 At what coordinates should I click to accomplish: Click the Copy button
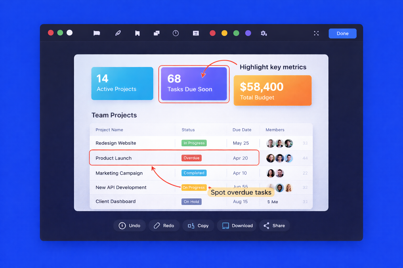[198, 225]
